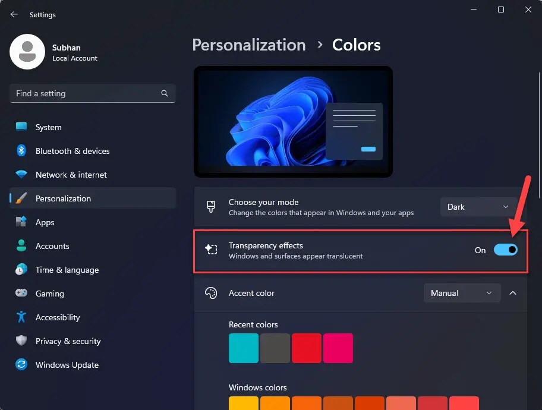
Task: Pick the teal recent color swatch
Action: [x=243, y=348]
